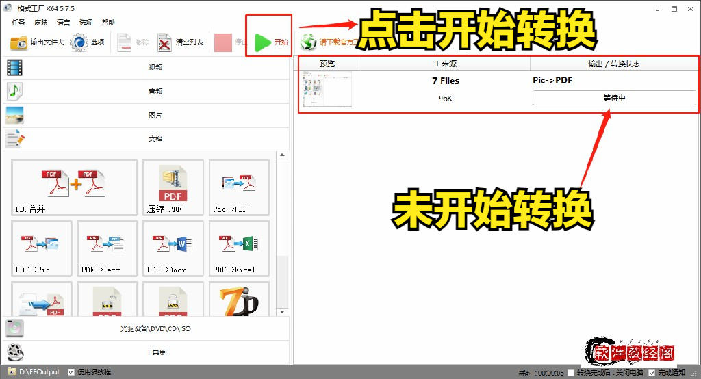This screenshot has width=701, height=379.
Task: Click the '7 Files' source text
Action: click(445, 81)
